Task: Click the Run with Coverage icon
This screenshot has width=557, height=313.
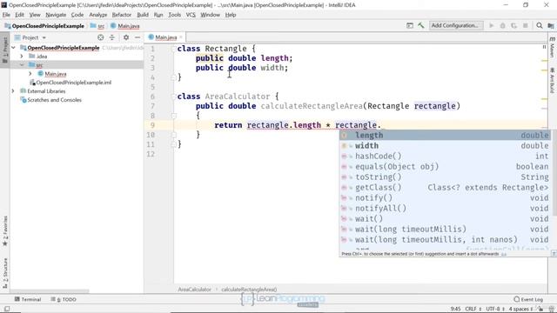Action: click(513, 25)
